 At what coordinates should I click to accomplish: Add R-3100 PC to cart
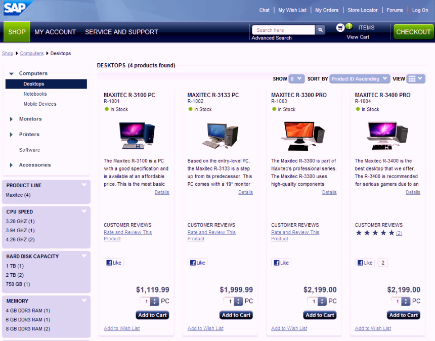(x=152, y=315)
